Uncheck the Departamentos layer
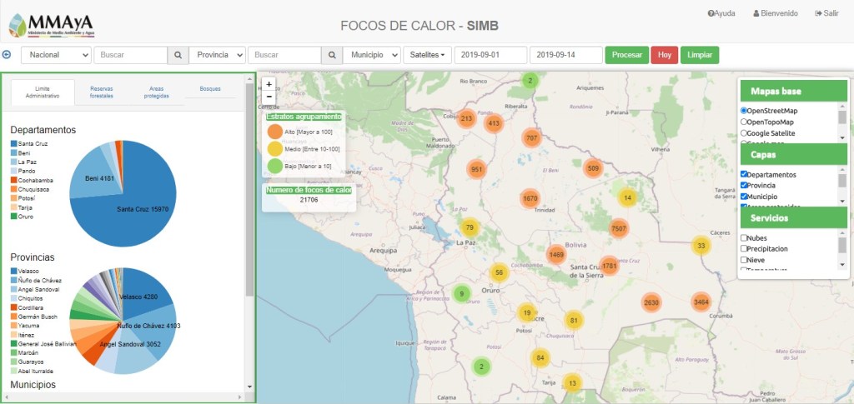This screenshot has width=854, height=404. pos(745,175)
